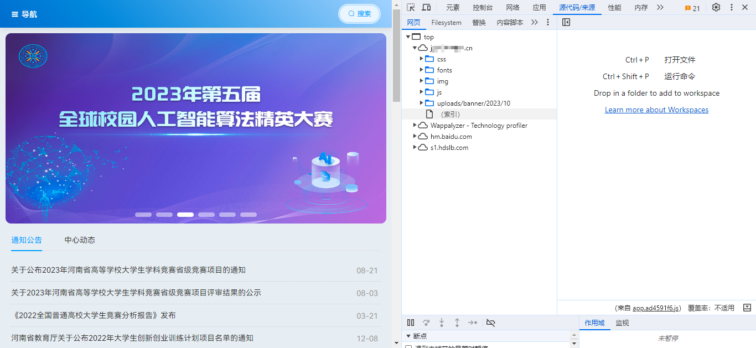Collapse the 断点 breakpoints section
Screen dimensions: 756x348
pos(409,336)
